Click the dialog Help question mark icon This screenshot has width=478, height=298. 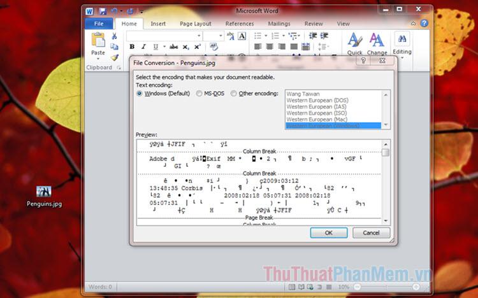click(x=363, y=61)
